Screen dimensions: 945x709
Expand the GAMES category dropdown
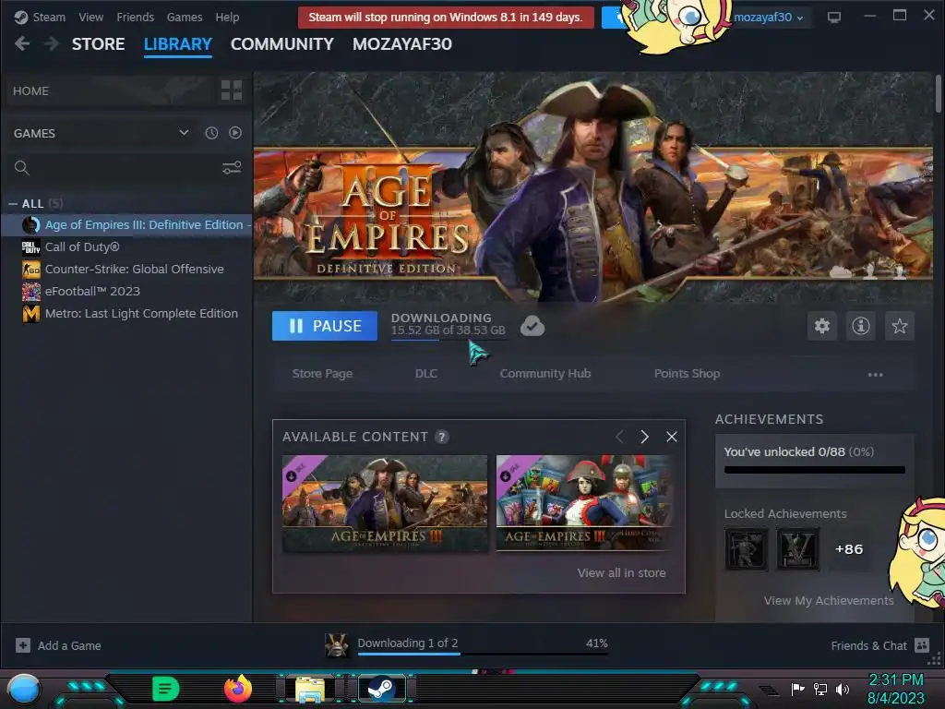tap(184, 133)
